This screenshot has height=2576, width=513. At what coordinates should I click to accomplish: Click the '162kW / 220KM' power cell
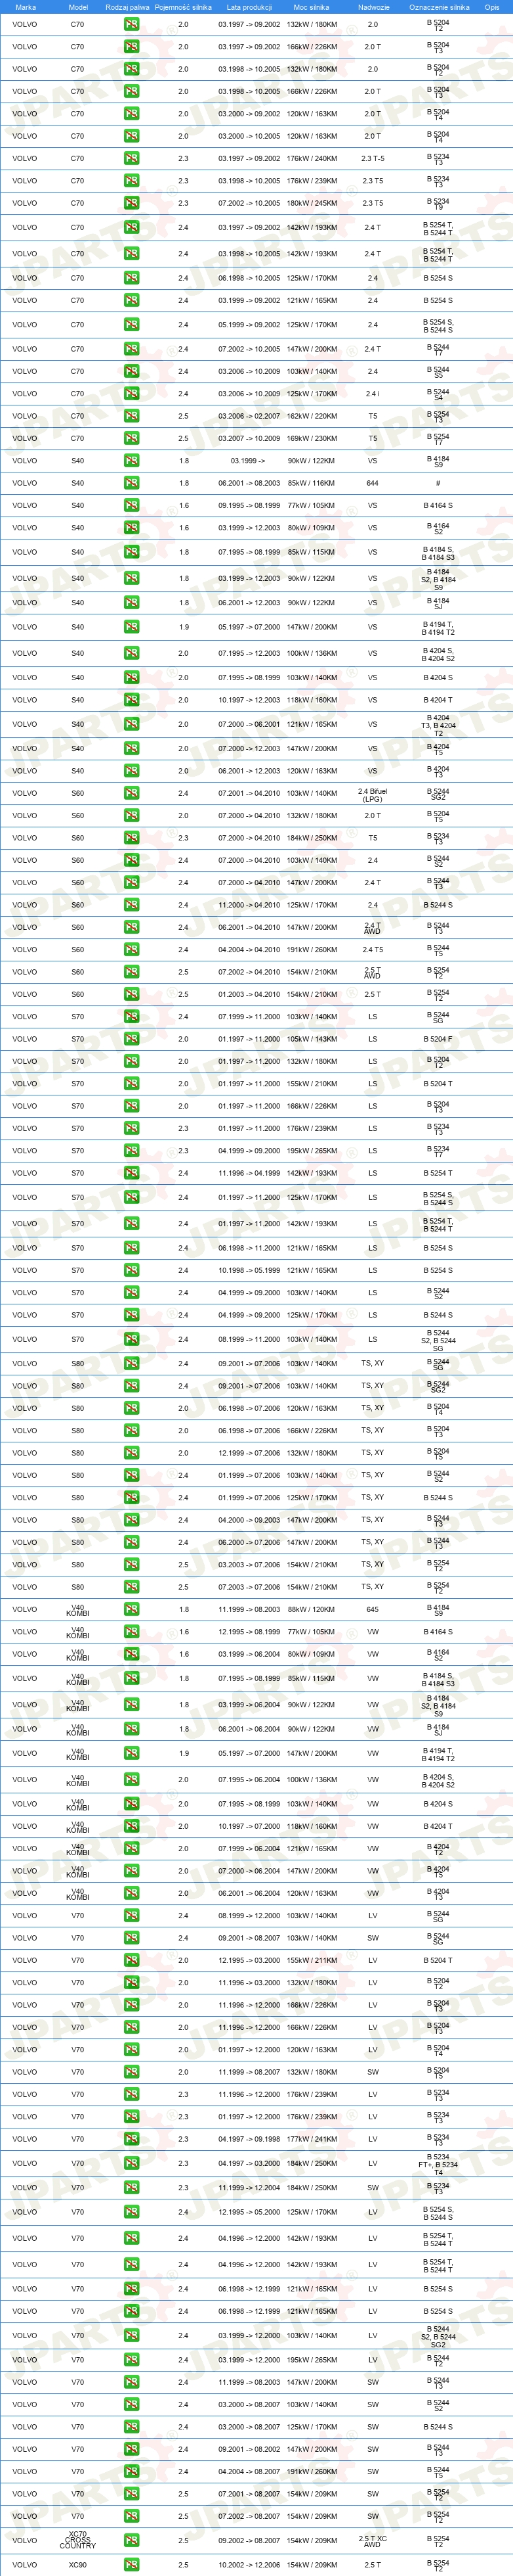point(312,416)
